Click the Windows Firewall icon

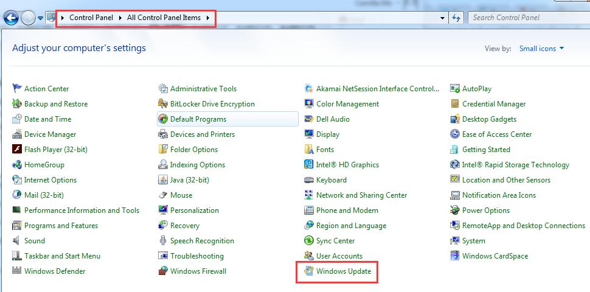pos(163,271)
